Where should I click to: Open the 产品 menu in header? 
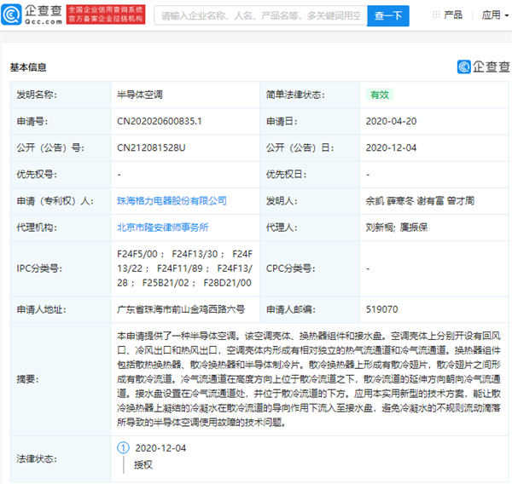(x=453, y=15)
